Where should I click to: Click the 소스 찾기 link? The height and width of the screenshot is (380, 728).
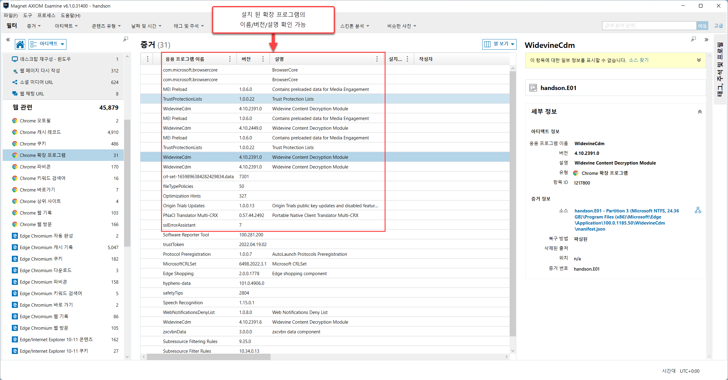(639, 60)
